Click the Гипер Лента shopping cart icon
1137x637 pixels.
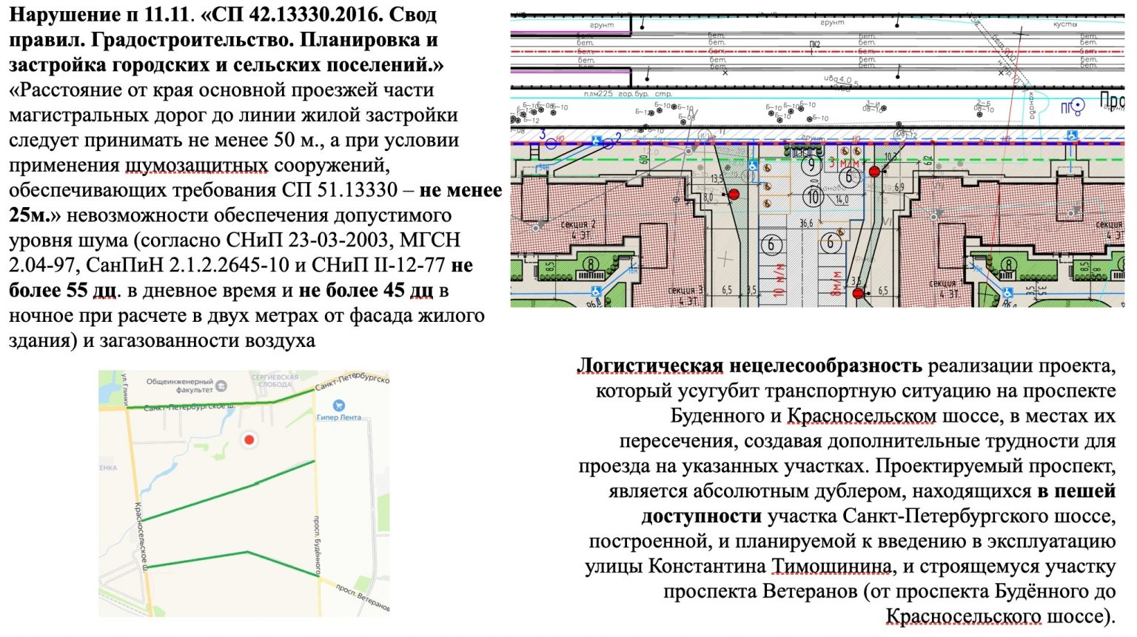338,405
